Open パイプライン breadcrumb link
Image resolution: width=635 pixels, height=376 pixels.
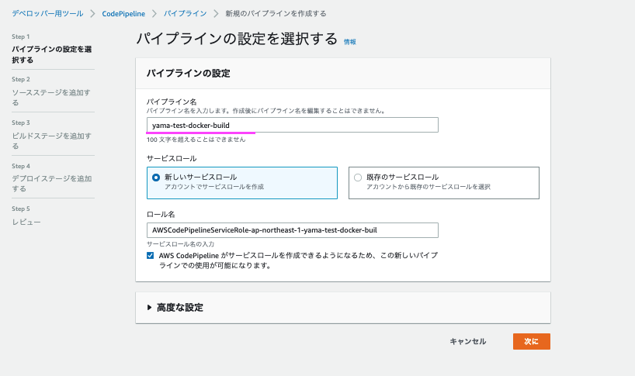coord(185,13)
